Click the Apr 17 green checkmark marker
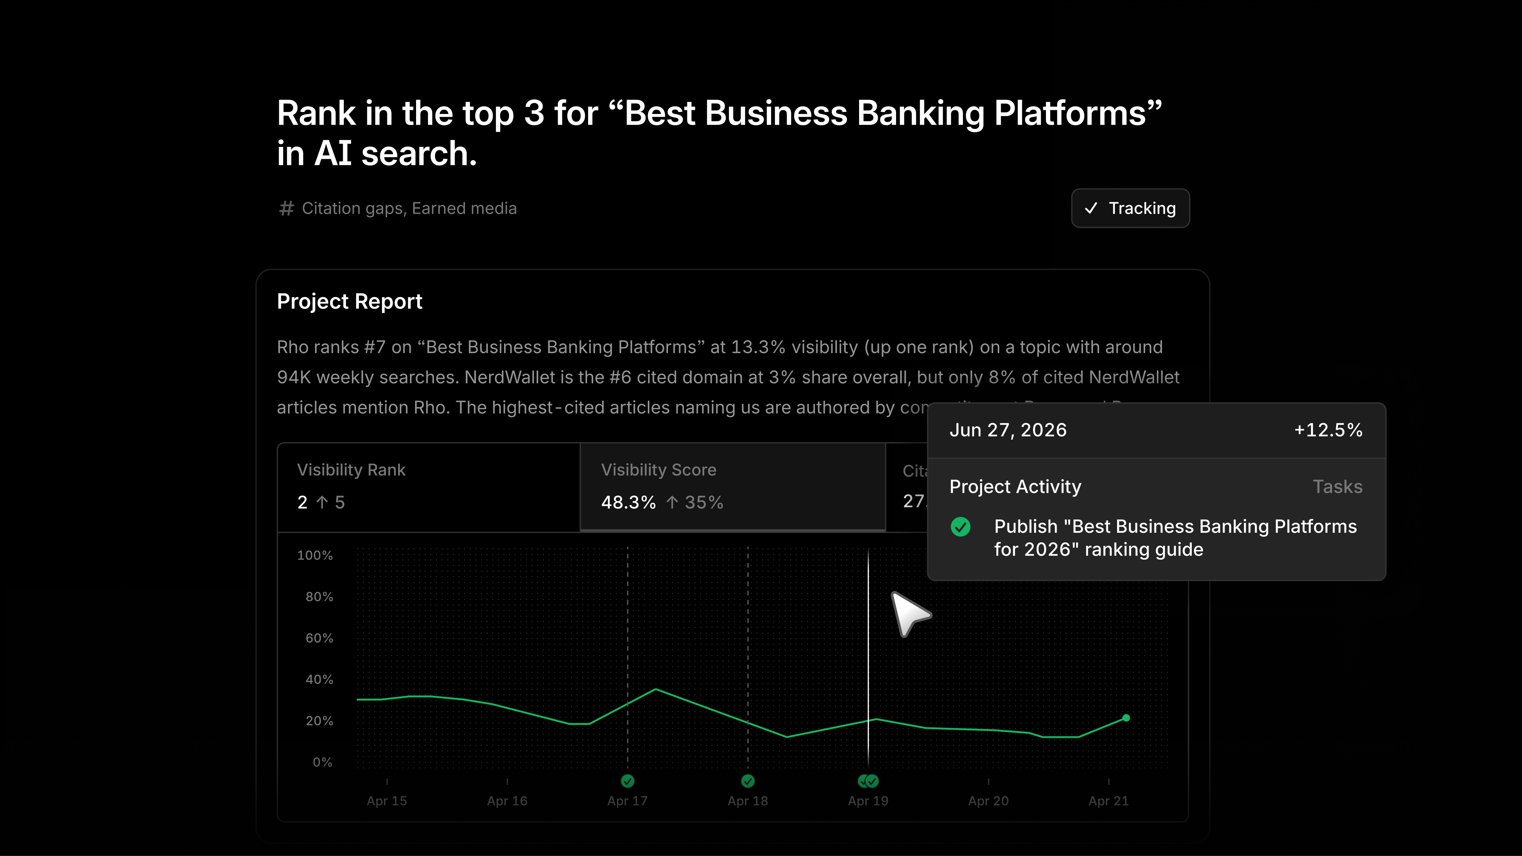Image resolution: width=1522 pixels, height=856 pixels. point(627,781)
